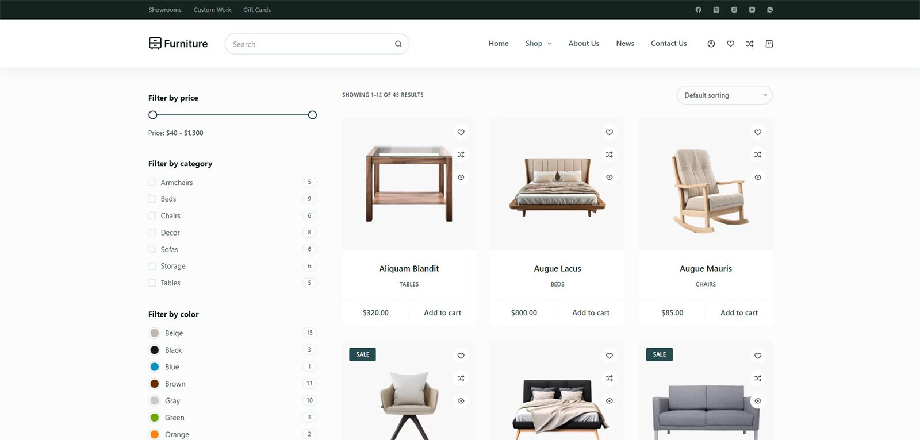Viewport: 920px width, 440px height.
Task: Open the compare icon in header
Action: [750, 44]
